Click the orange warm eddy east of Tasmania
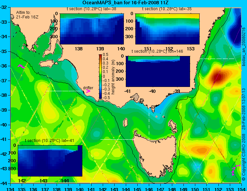 pos(201,150)
